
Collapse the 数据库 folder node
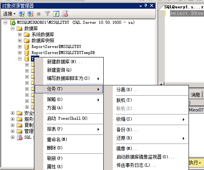(12, 29)
